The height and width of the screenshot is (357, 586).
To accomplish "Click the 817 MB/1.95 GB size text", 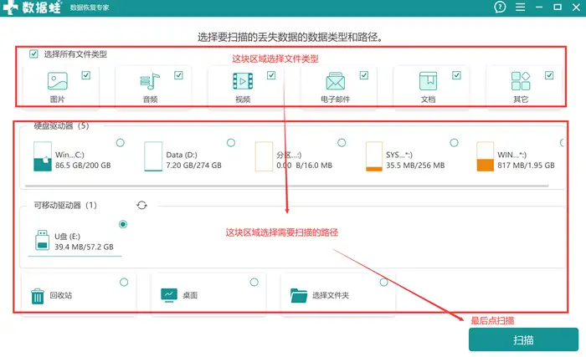I will click(x=526, y=165).
